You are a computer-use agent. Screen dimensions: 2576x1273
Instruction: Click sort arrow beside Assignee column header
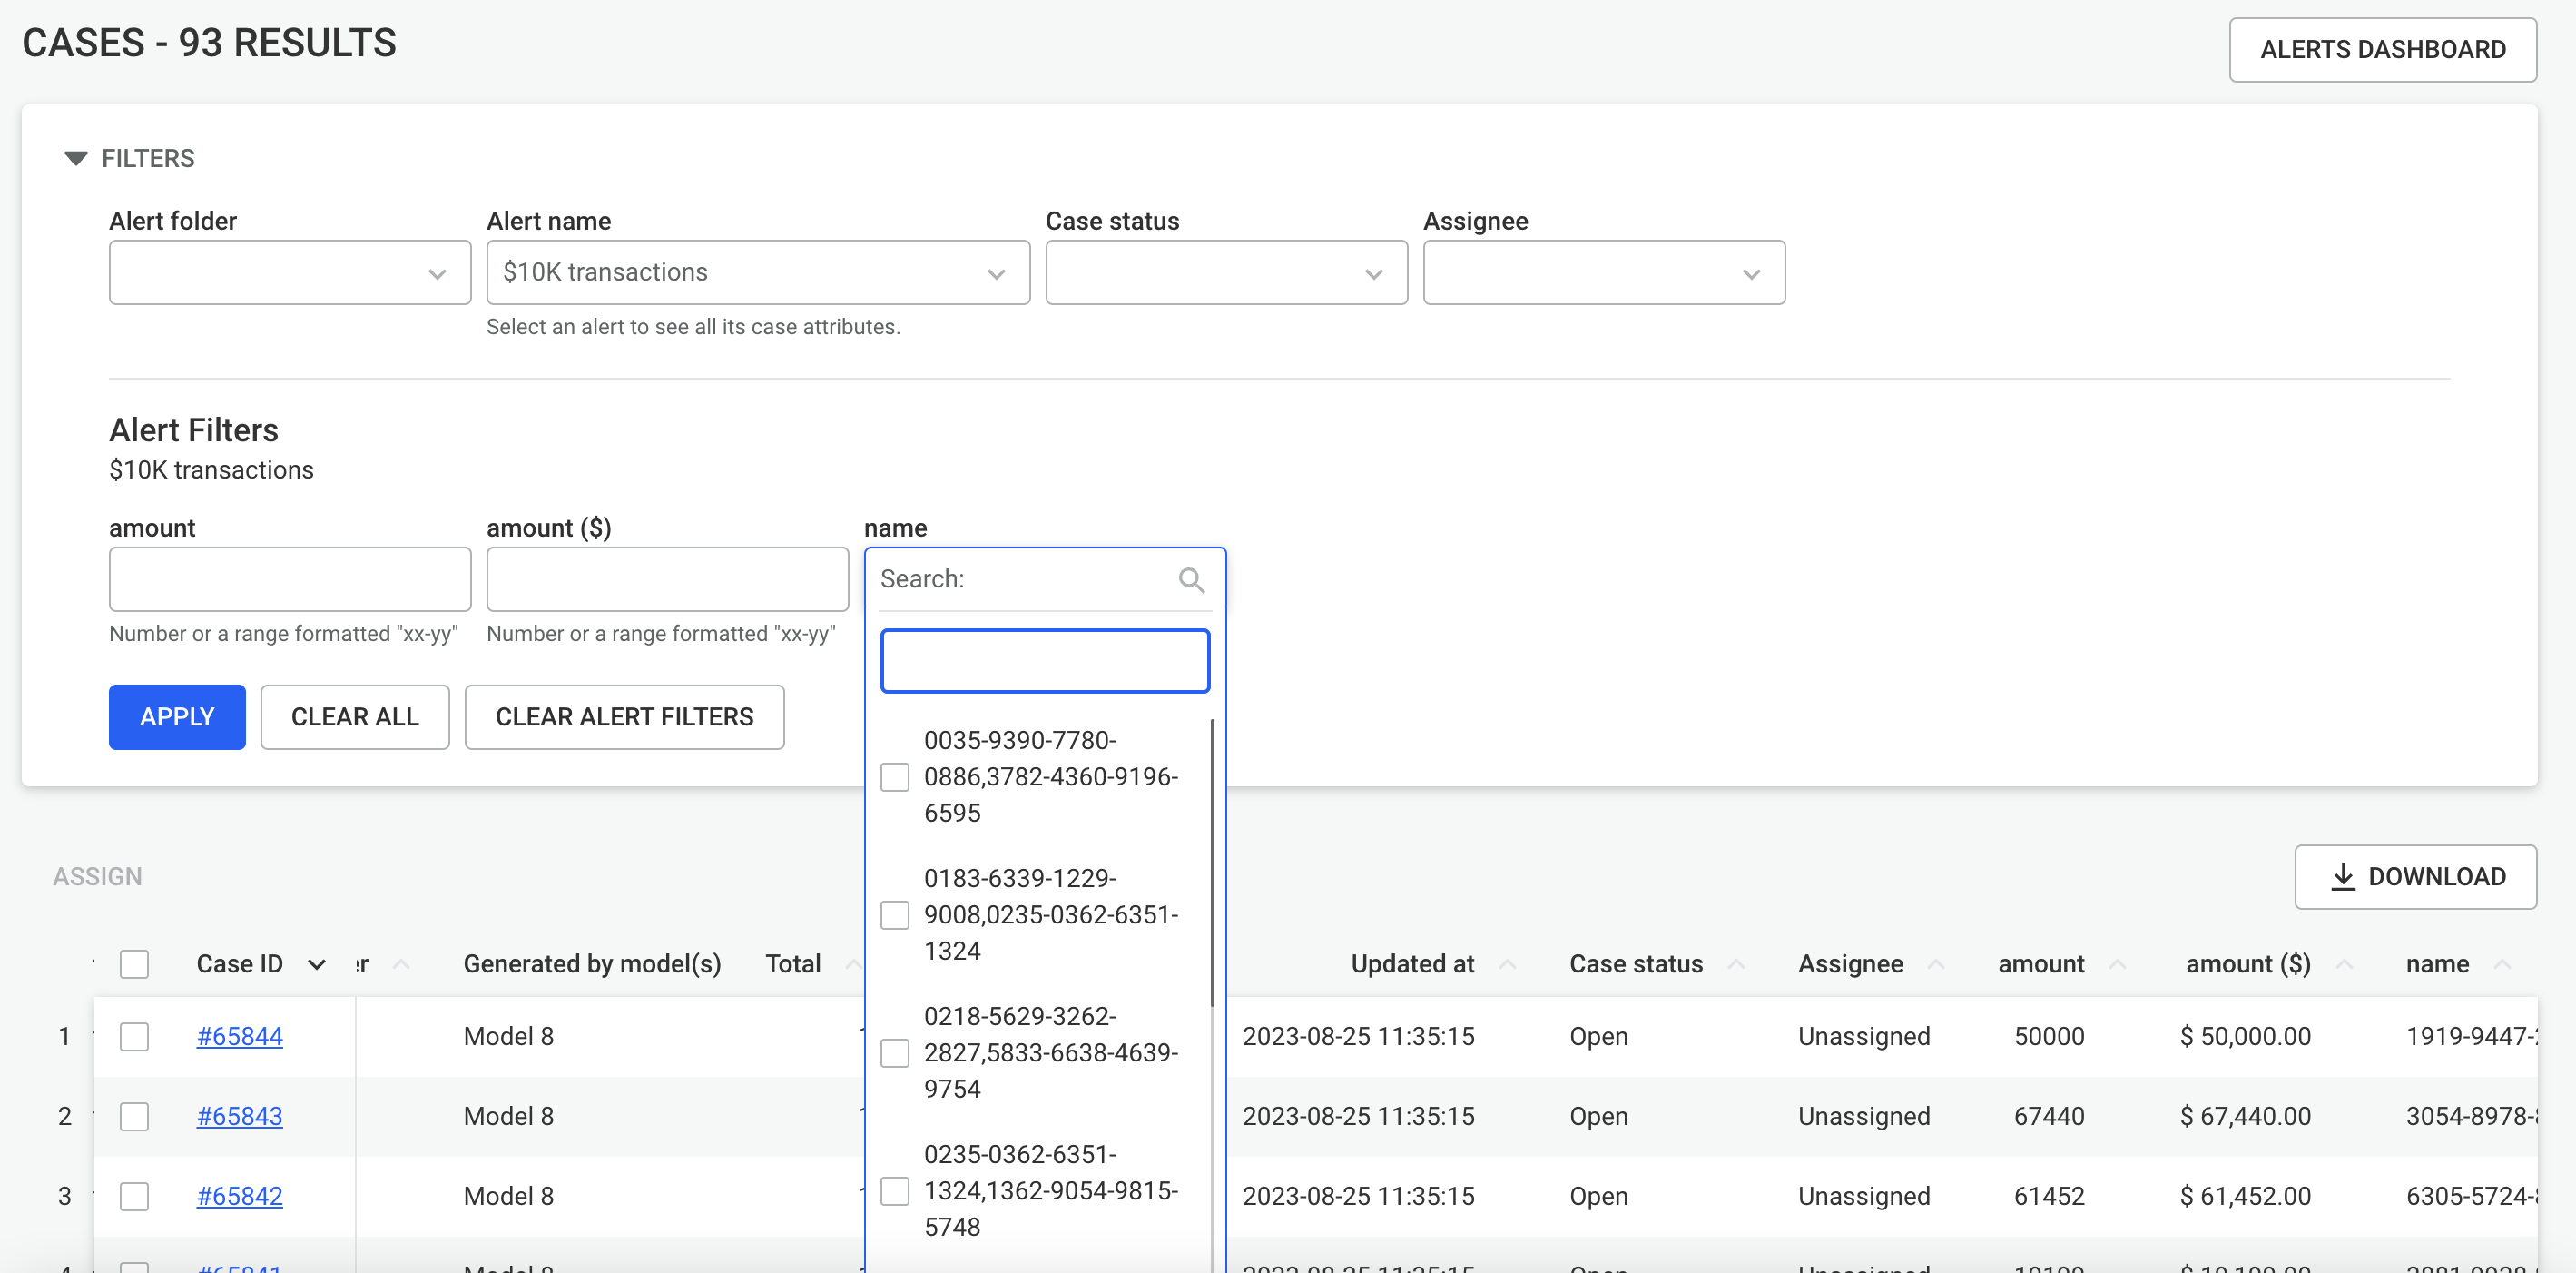(x=1935, y=964)
